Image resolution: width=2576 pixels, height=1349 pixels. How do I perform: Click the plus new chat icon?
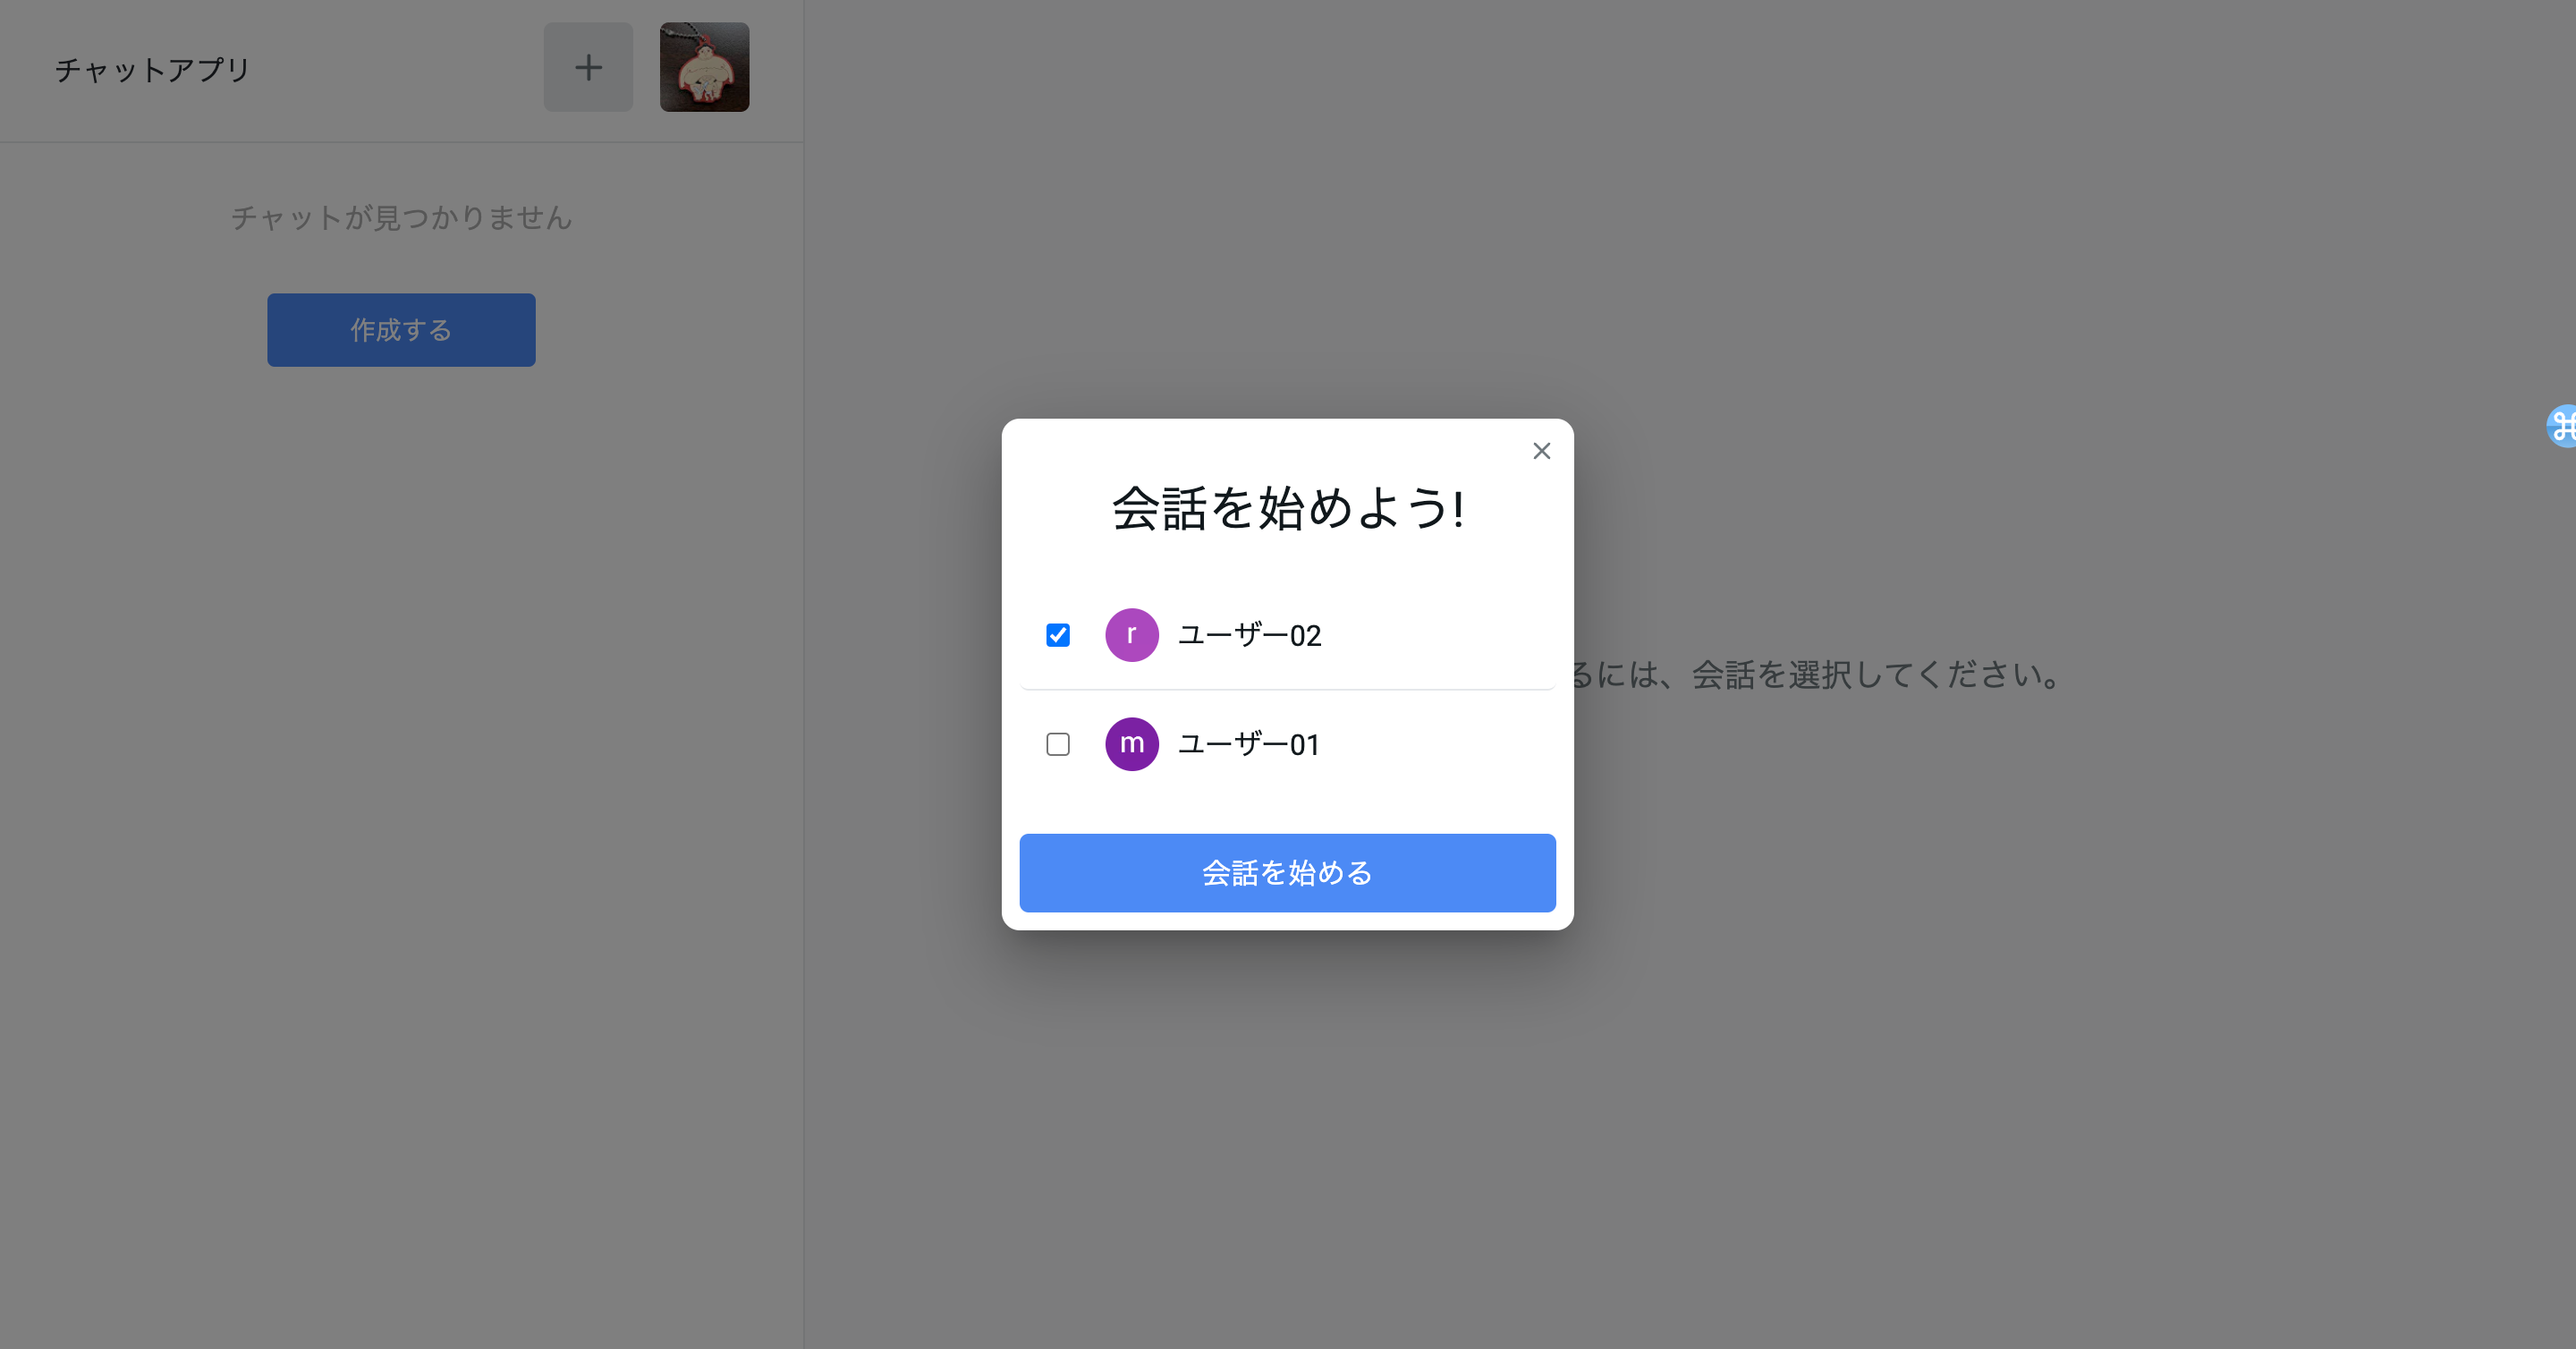(x=588, y=67)
